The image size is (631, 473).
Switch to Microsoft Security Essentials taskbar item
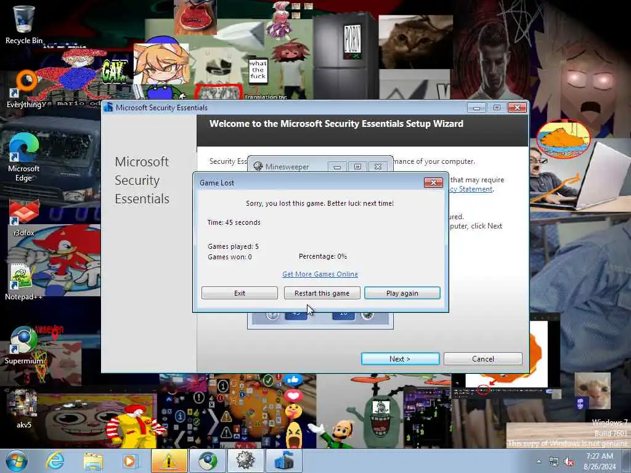click(283, 461)
